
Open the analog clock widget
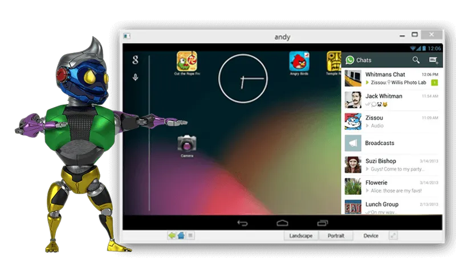coord(243,79)
